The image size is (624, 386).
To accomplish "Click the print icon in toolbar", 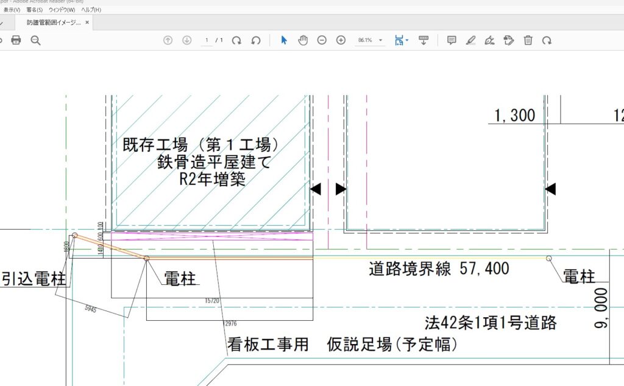I will tap(16, 40).
